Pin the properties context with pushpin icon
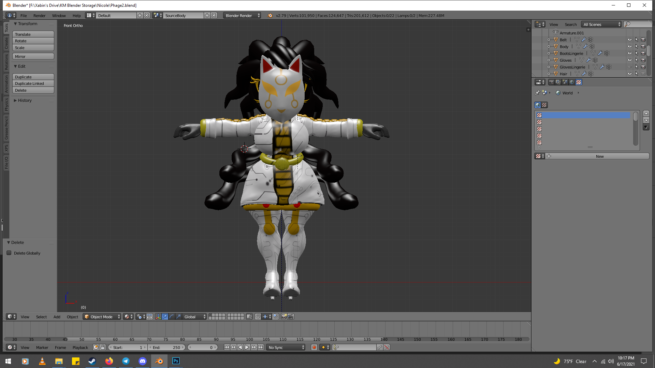The width and height of the screenshot is (655, 368). [x=537, y=93]
